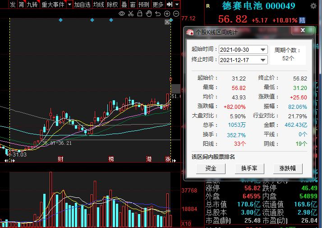
Task: Click the 阴线 count 19个
Action: [x=301, y=143]
